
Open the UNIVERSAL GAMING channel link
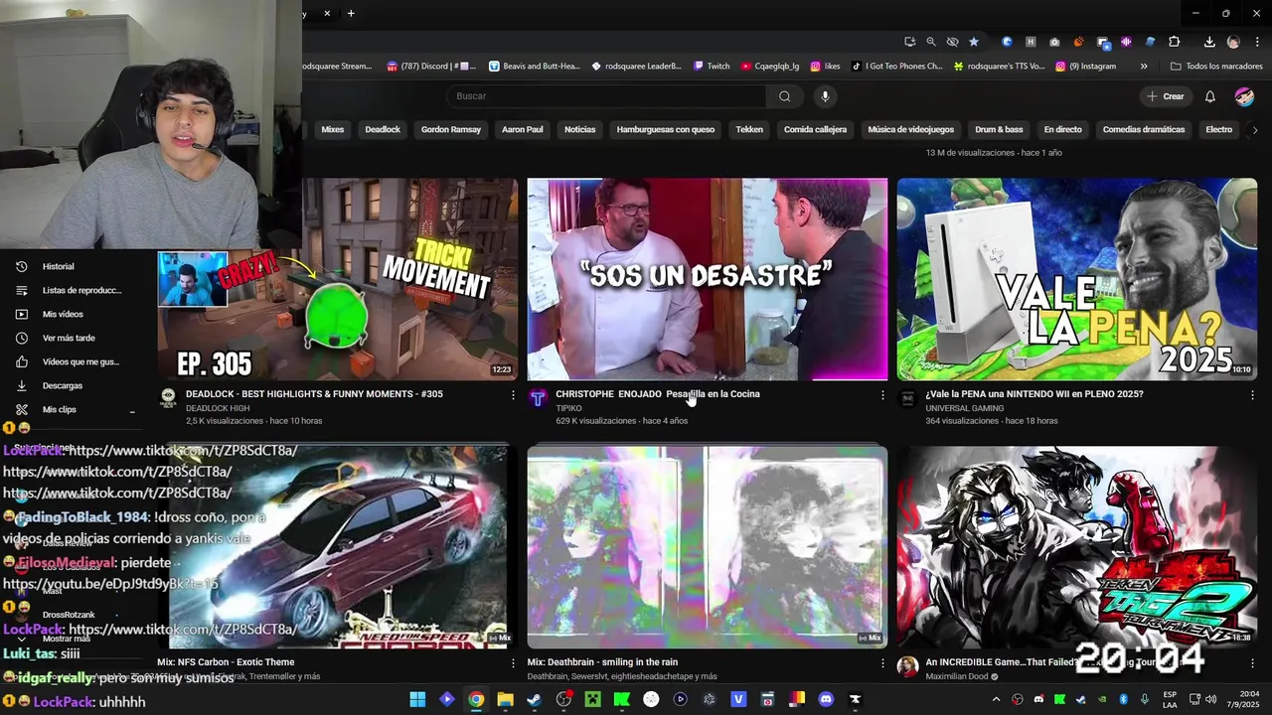(964, 408)
